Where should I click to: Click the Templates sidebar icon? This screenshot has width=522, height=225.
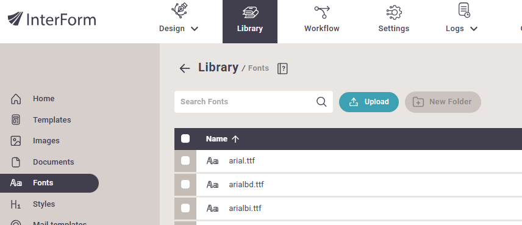tap(16, 120)
